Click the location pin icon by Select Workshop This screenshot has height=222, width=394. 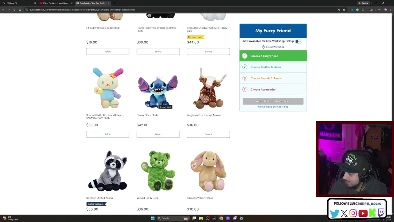(263, 47)
